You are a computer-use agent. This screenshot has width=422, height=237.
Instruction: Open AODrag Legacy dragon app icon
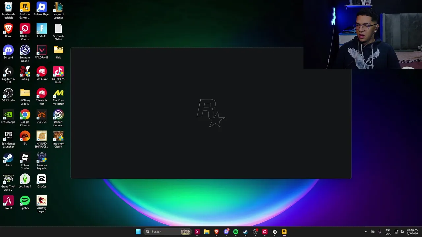[42, 204]
